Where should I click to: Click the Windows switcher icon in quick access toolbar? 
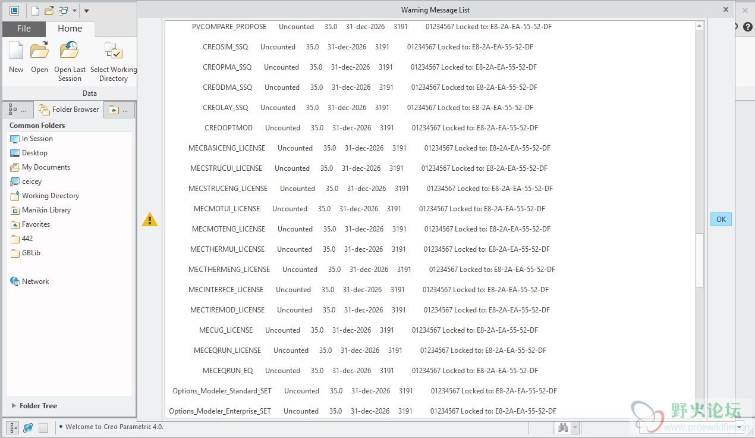click(63, 10)
